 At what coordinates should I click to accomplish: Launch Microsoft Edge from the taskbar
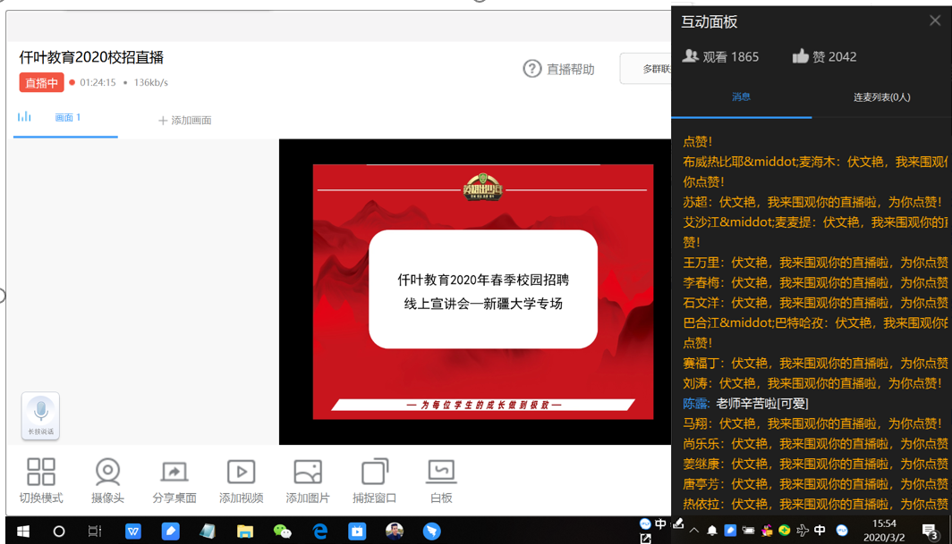tap(320, 531)
